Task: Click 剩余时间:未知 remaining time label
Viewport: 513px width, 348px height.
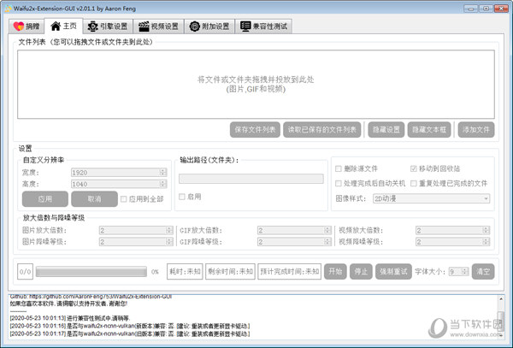Action: coord(230,271)
